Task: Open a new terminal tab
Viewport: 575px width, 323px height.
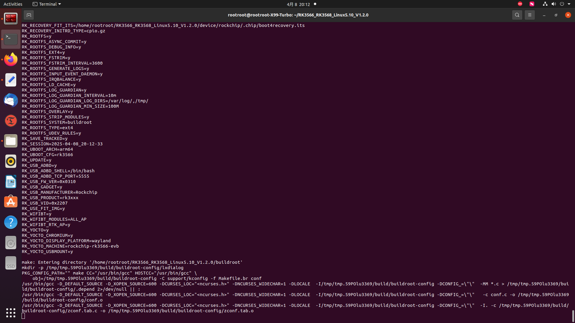Action: (29, 15)
